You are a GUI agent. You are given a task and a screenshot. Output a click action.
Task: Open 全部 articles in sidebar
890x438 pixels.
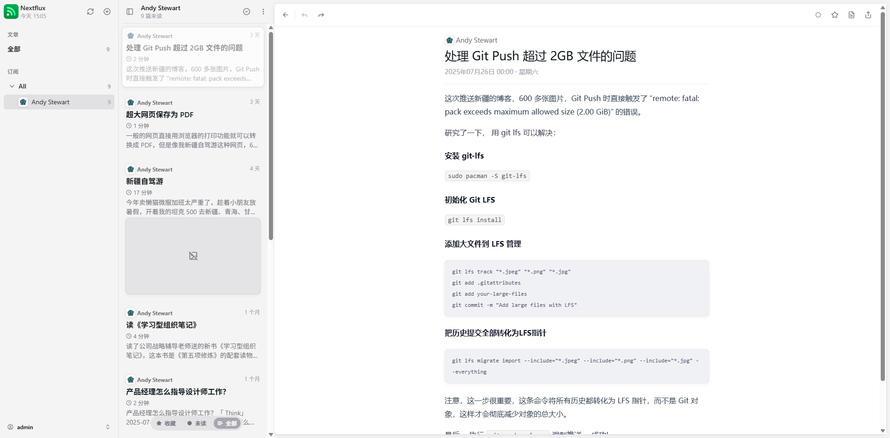pyautogui.click(x=59, y=49)
